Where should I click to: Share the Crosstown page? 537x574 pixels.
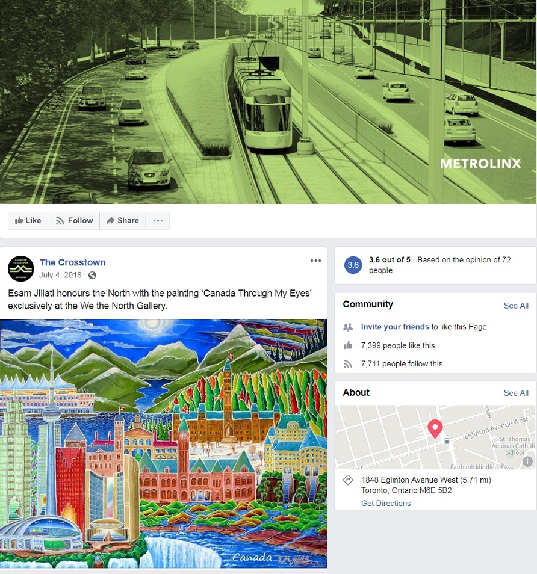tap(122, 221)
